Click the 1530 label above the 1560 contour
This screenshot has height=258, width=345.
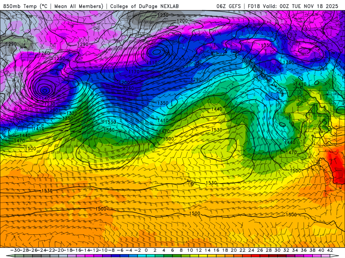click(x=110, y=122)
